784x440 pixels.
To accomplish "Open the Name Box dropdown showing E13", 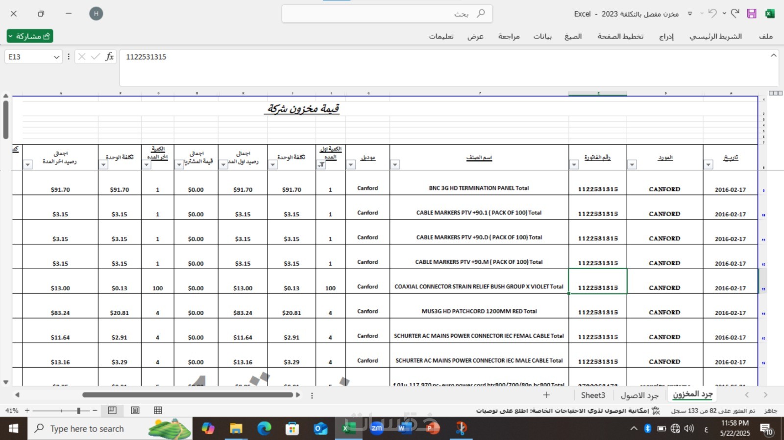I will pos(56,57).
